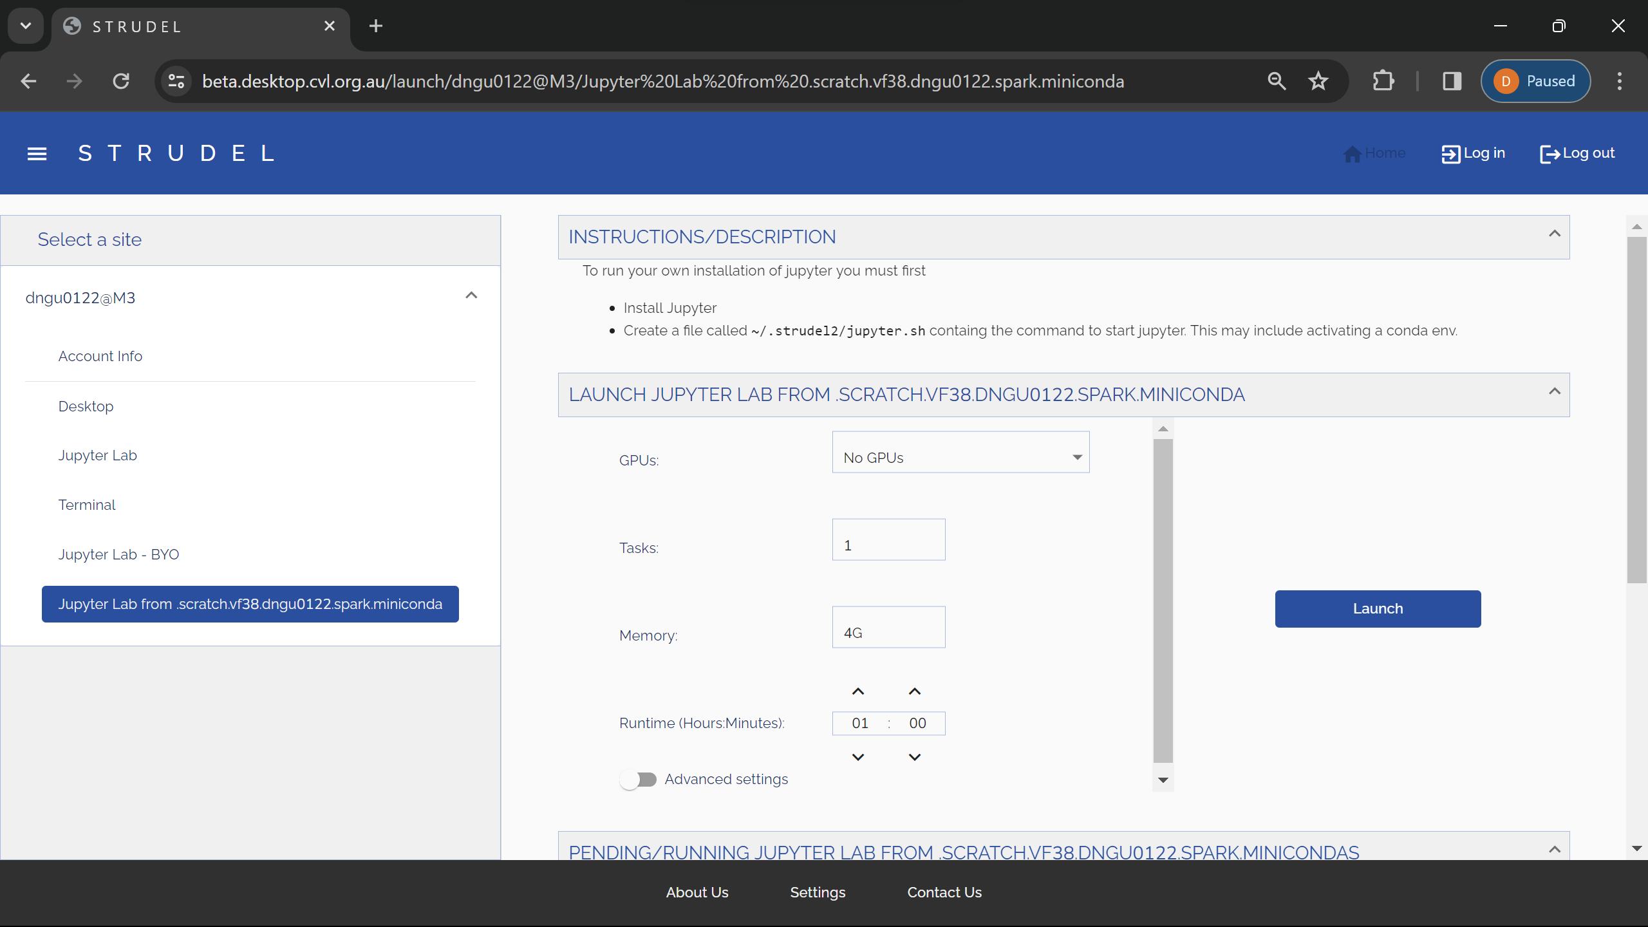Screen dimensions: 1648x927
Task: Click the Tasks input field
Action: click(888, 539)
